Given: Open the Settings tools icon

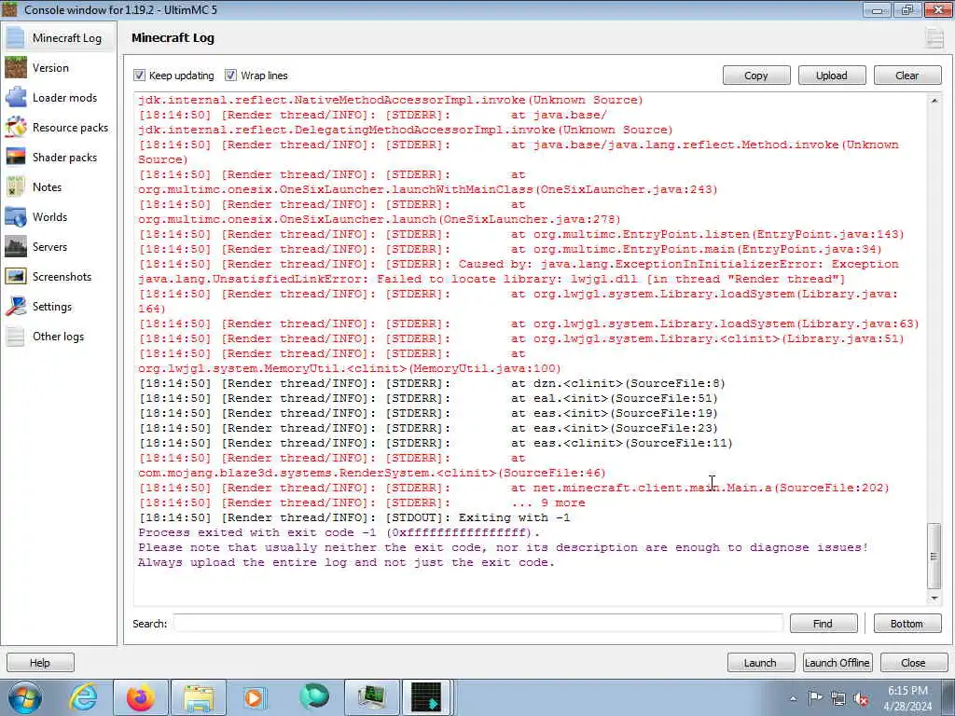Looking at the screenshot, I should (x=16, y=306).
